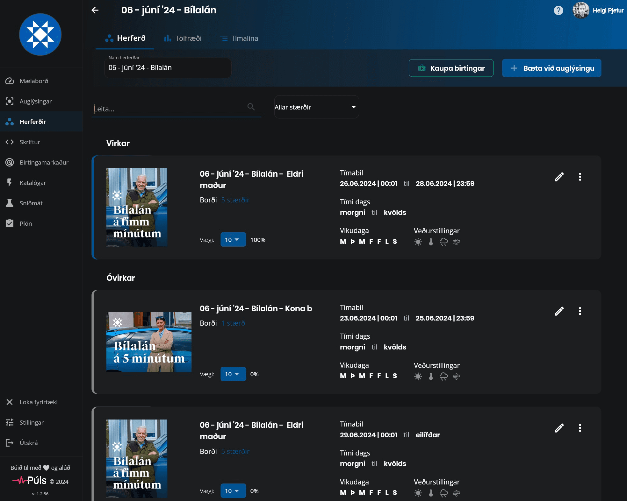Edit active Eldri maður ad with pencil

click(559, 177)
